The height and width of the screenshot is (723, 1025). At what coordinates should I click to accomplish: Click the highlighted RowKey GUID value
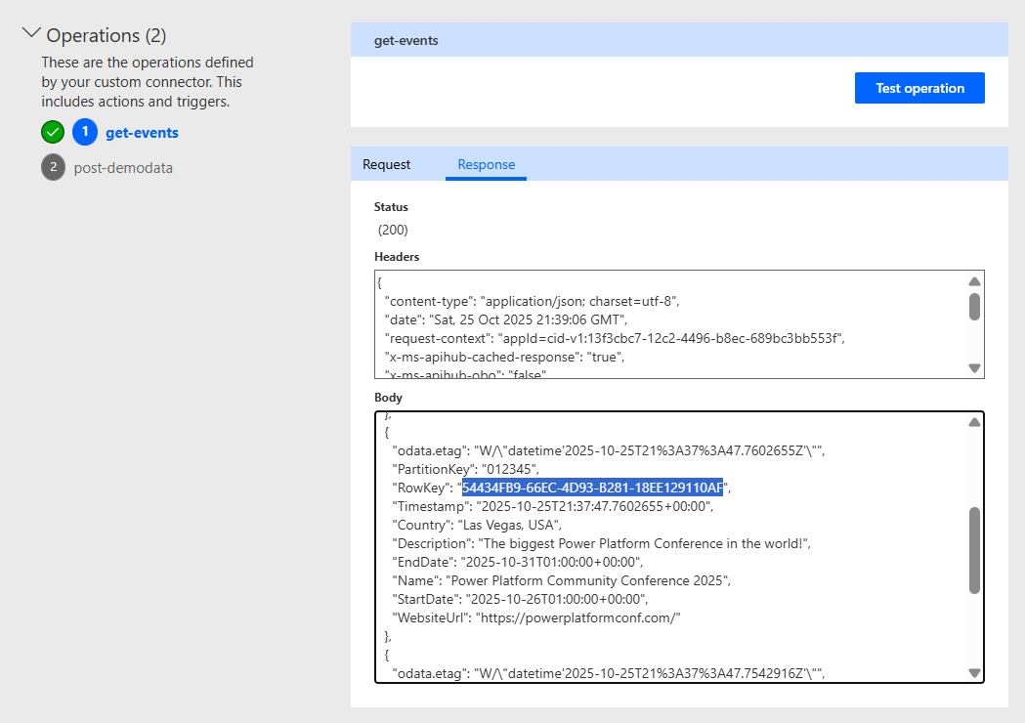point(592,488)
